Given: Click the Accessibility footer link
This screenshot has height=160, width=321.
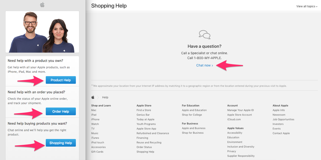Looking at the screenshot, I should click(235, 133).
